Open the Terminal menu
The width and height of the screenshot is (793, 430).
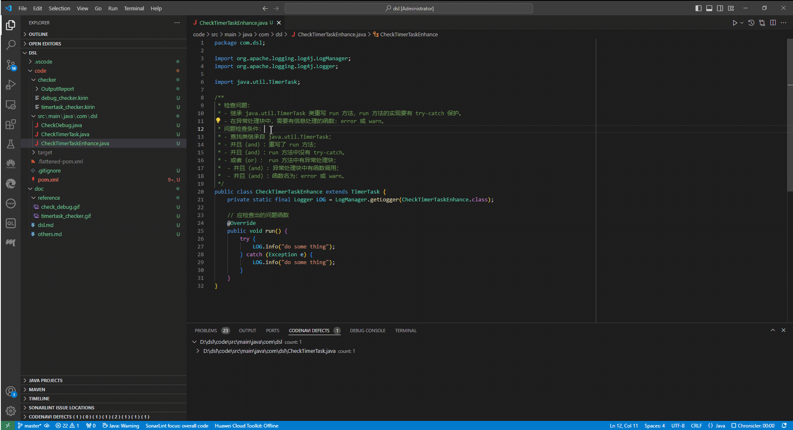(x=134, y=8)
